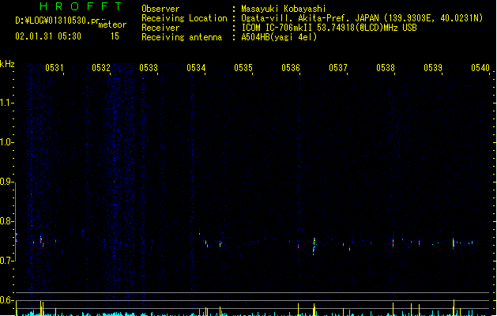Click the meteor count value 15
The image size is (497, 316).
point(115,36)
